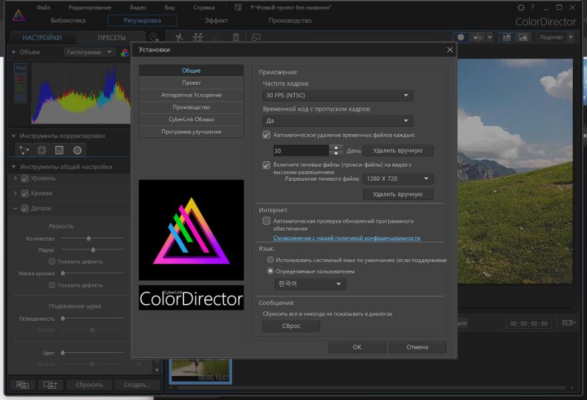Select the G channel button on histogram
The height and width of the screenshot is (400, 587).
[x=21, y=89]
